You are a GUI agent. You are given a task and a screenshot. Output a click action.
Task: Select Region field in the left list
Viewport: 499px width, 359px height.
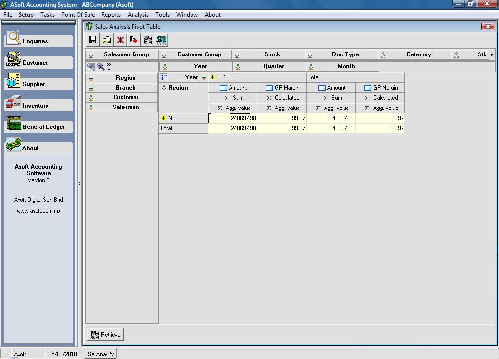121,78
